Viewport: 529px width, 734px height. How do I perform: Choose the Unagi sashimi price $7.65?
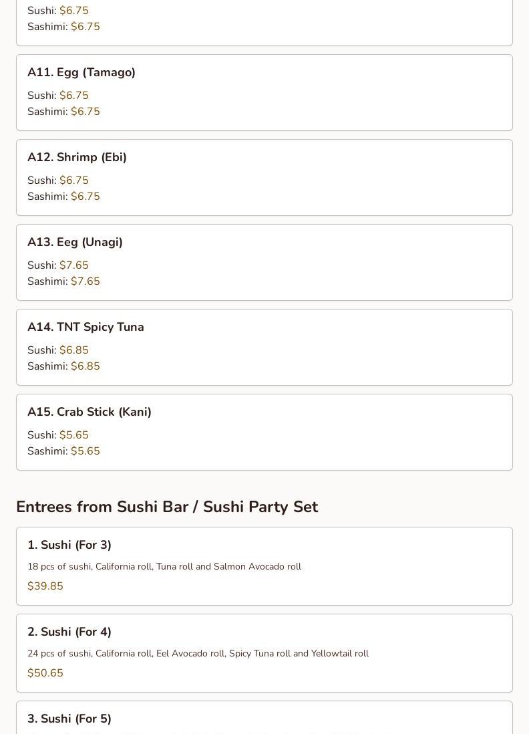[x=85, y=281]
